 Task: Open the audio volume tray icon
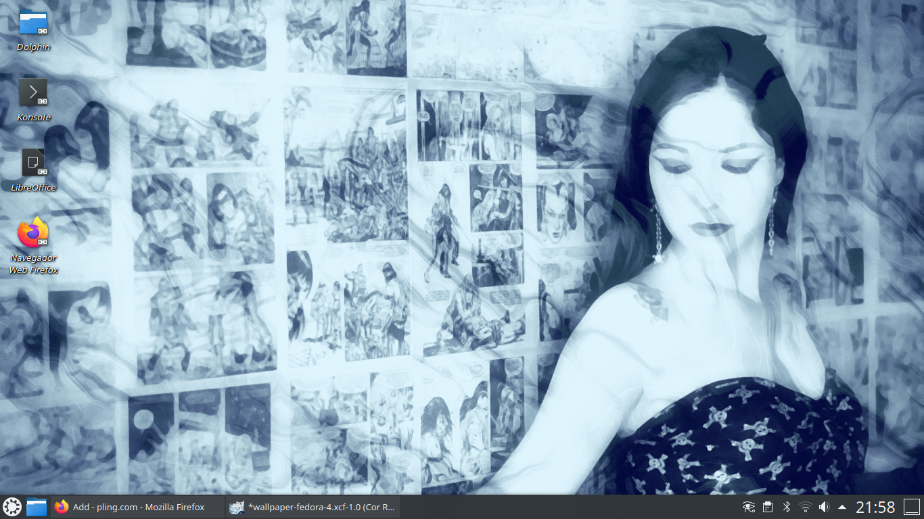[824, 507]
